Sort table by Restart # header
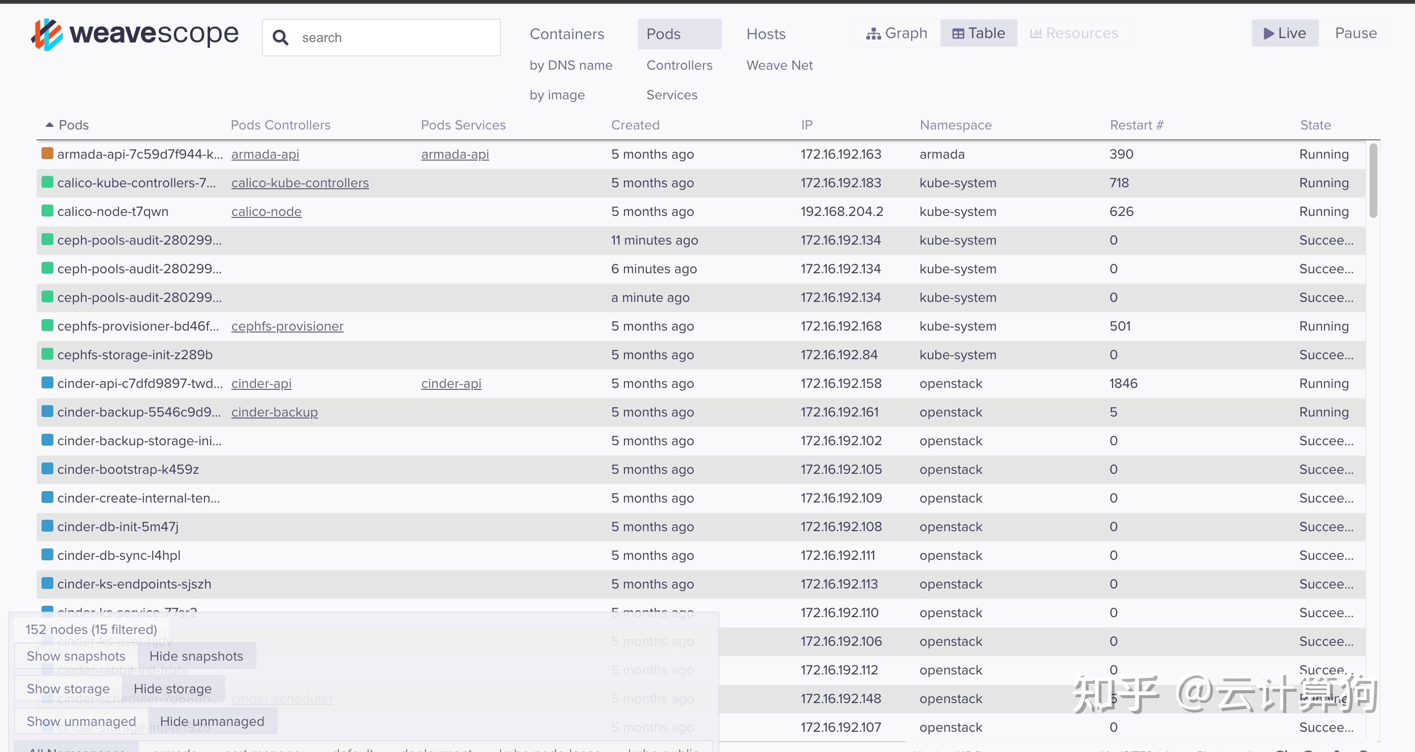The image size is (1415, 752). pos(1136,125)
